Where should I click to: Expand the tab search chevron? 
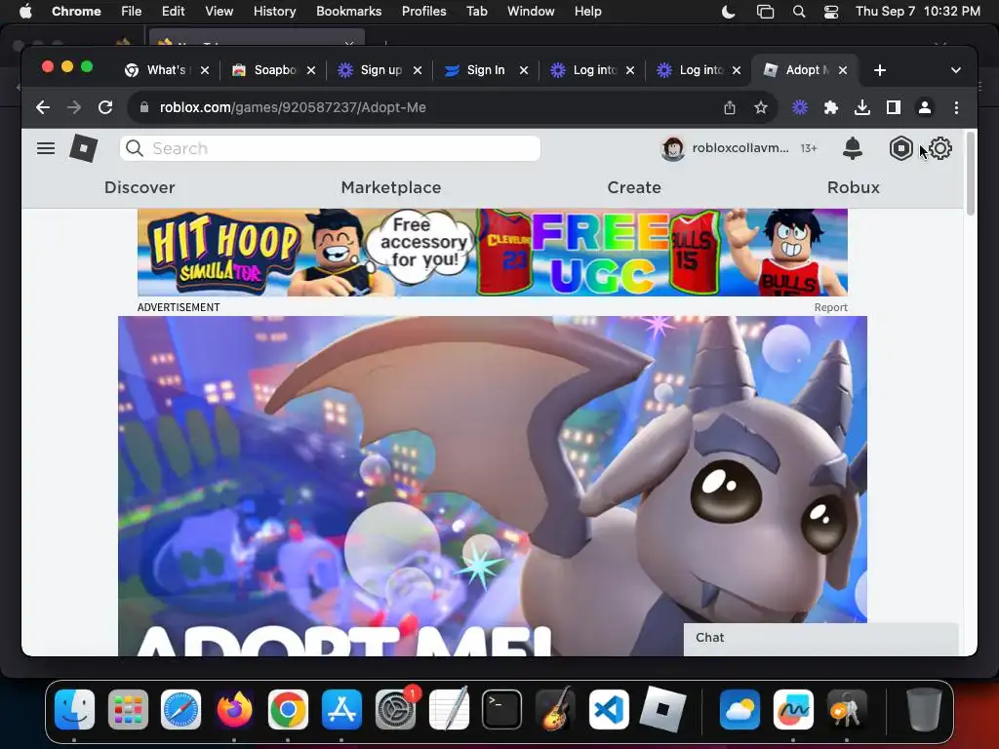coord(956,70)
